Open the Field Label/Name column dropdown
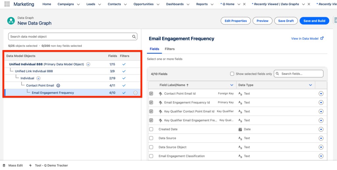This screenshot has height=170, width=337. coord(232,85)
